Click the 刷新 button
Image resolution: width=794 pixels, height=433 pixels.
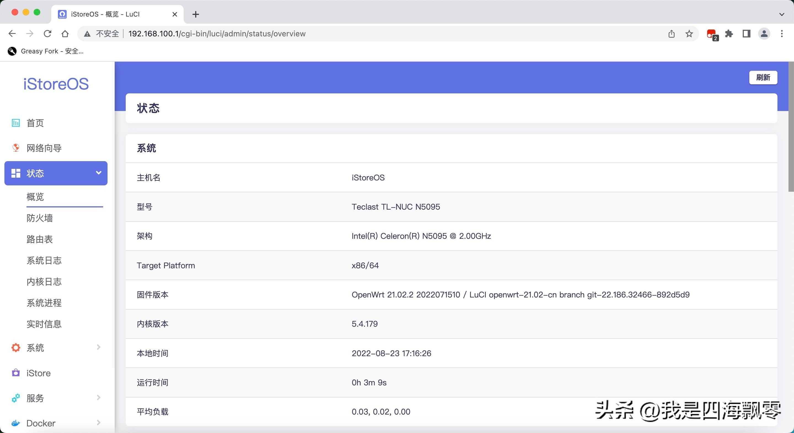(763, 77)
